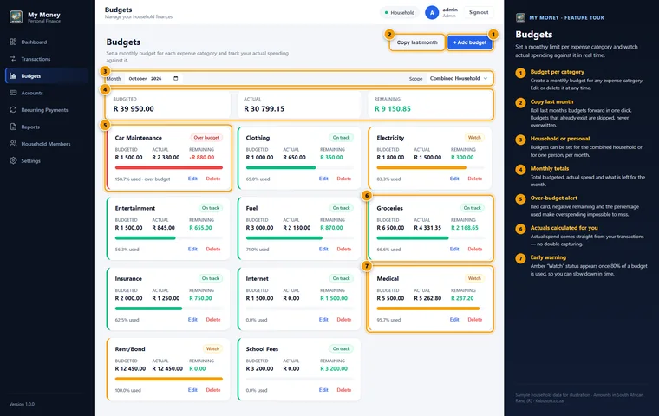Delete the Entertainment budget
Image resolution: width=659 pixels, height=416 pixels.
click(213, 250)
